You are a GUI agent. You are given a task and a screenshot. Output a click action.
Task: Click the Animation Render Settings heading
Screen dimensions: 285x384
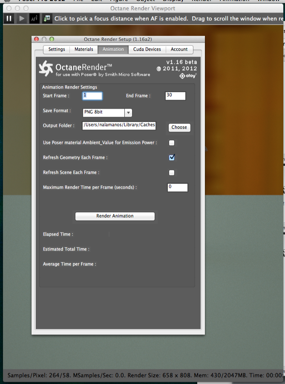pyautogui.click(x=69, y=87)
